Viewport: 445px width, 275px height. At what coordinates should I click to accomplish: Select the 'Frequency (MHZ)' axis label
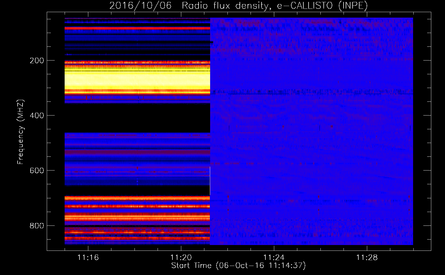21,132
